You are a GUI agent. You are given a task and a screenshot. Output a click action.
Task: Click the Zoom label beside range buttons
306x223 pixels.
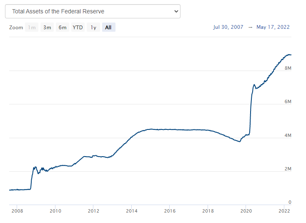[16, 28]
